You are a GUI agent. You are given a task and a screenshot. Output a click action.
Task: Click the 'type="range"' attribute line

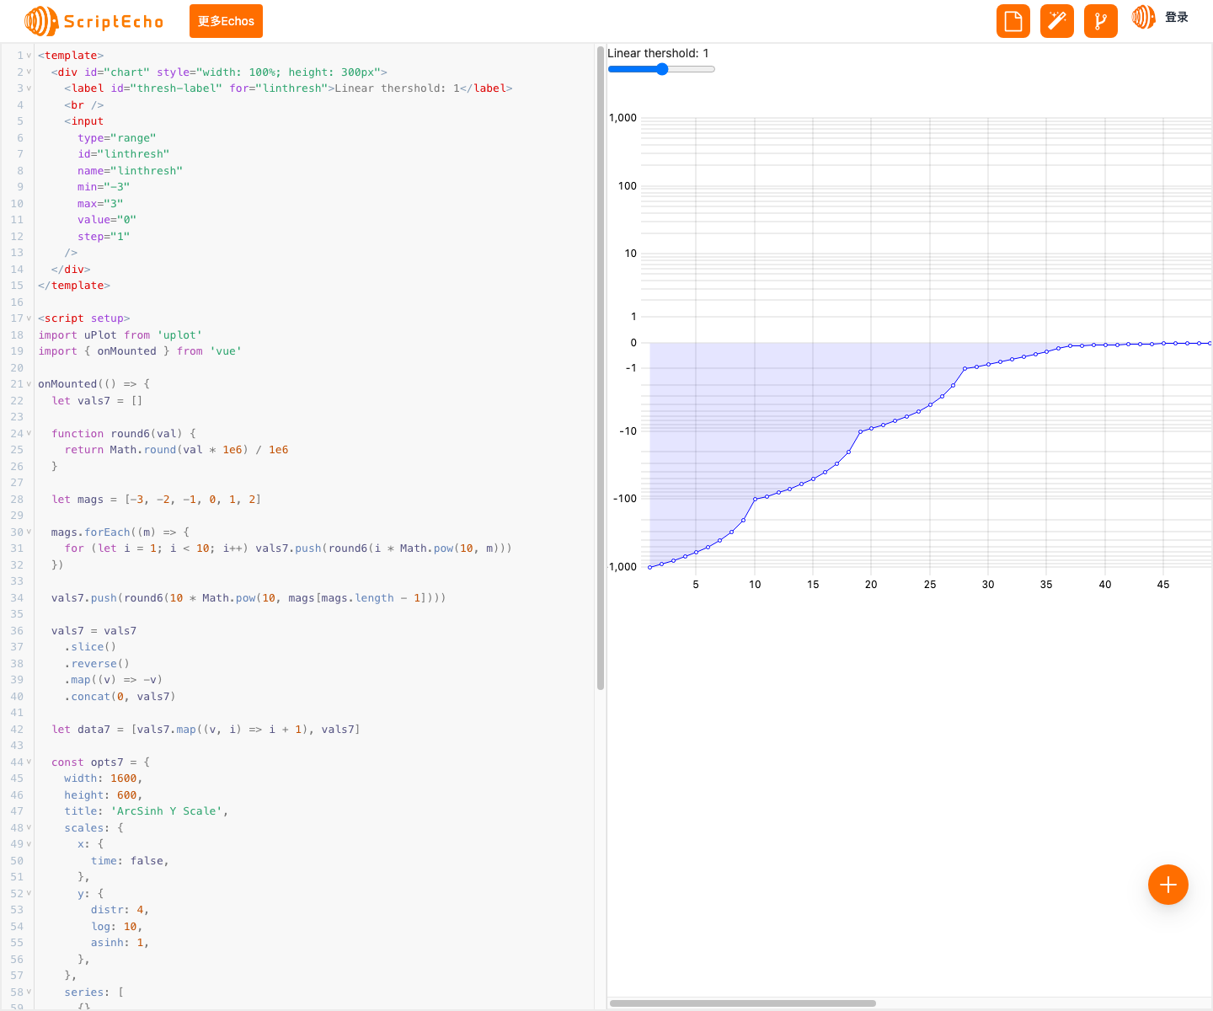pos(116,138)
